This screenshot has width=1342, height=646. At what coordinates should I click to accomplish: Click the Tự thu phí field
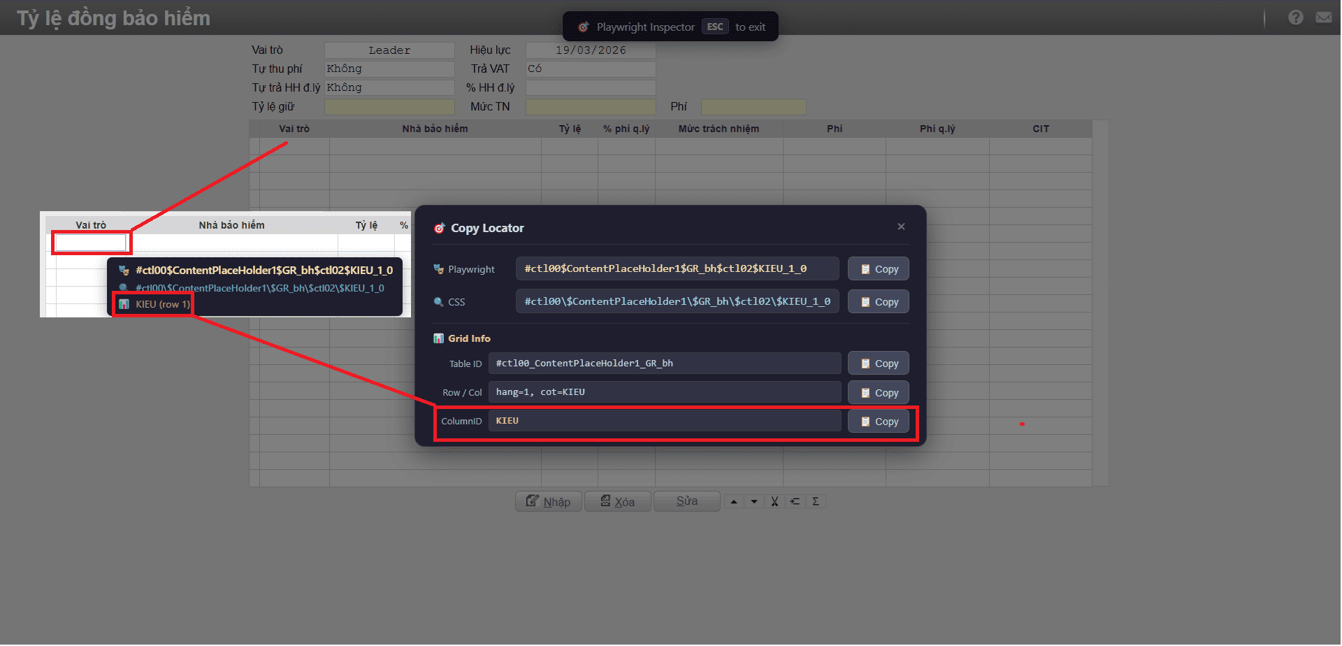tap(389, 69)
